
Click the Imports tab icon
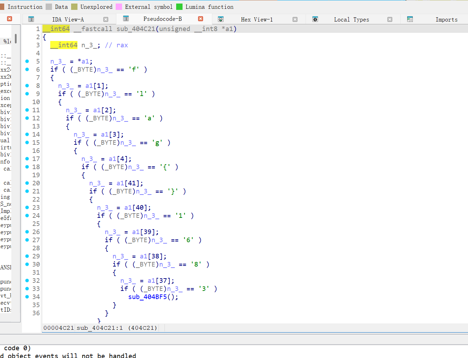(x=410, y=19)
